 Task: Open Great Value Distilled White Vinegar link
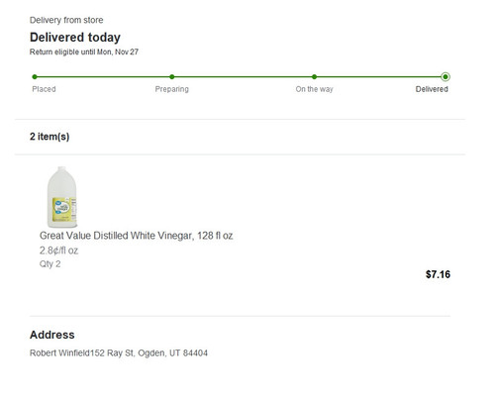click(x=136, y=236)
